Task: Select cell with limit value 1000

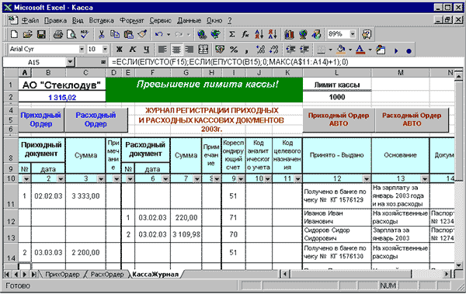Action: point(337,97)
